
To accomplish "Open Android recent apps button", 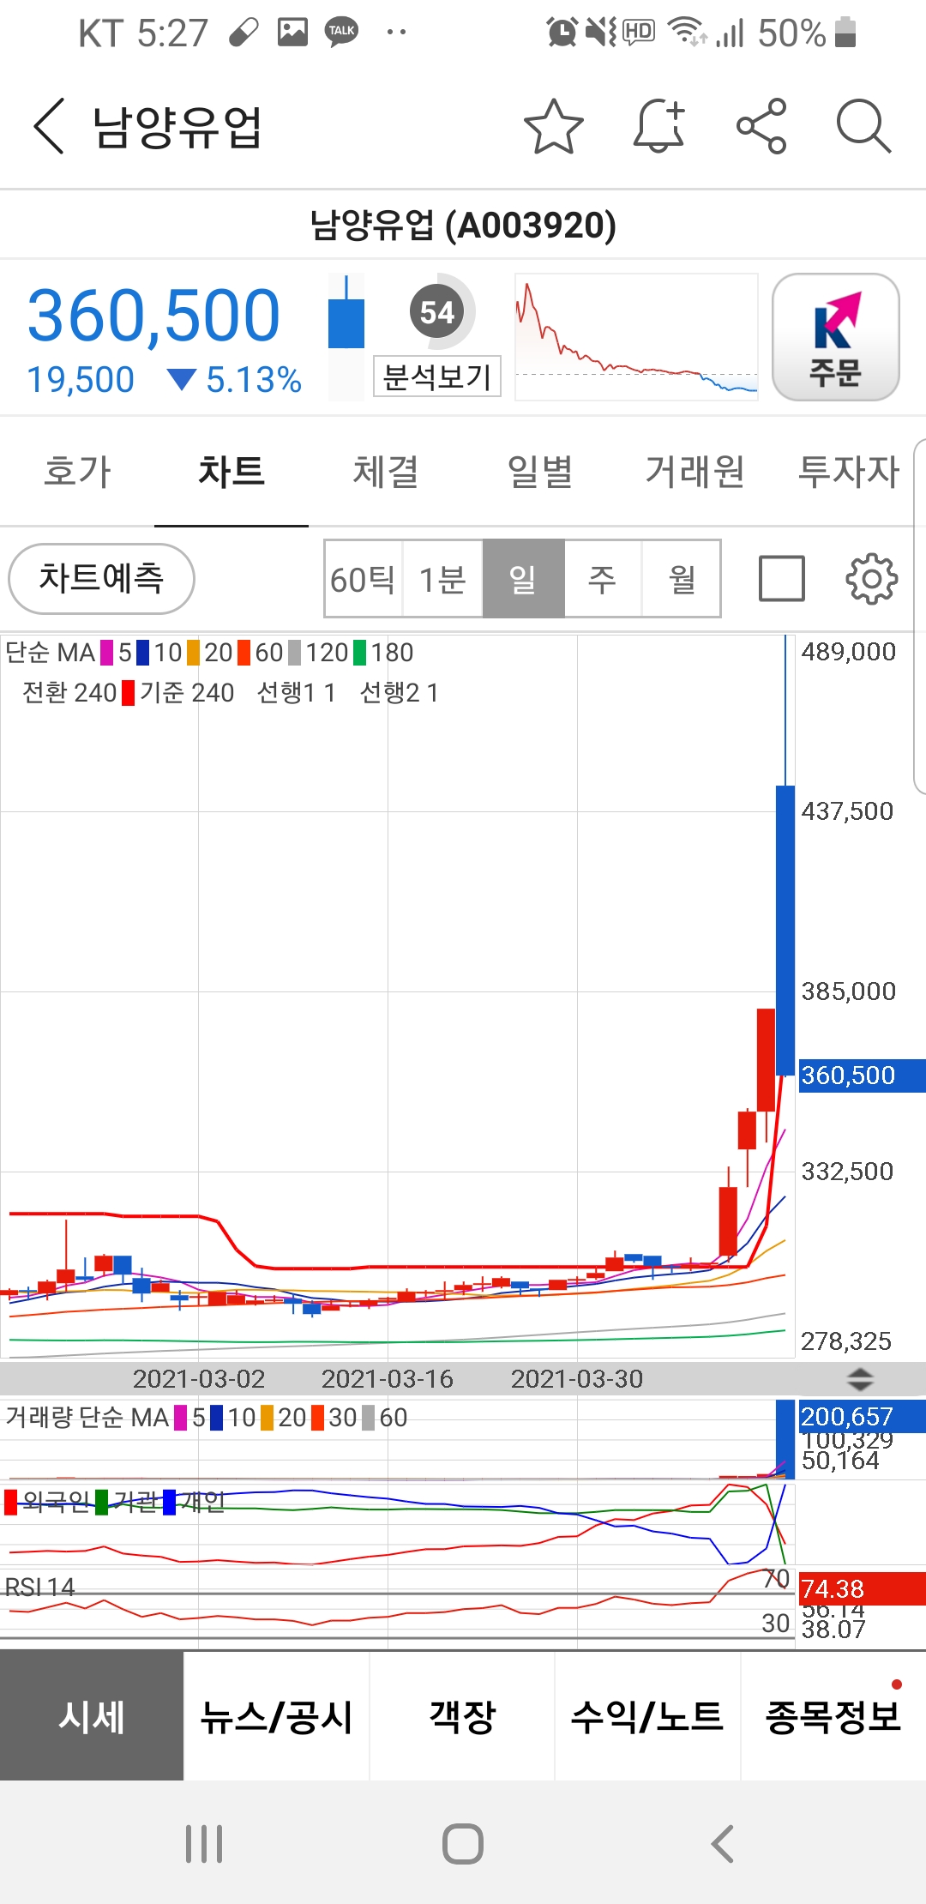I will [x=204, y=1843].
